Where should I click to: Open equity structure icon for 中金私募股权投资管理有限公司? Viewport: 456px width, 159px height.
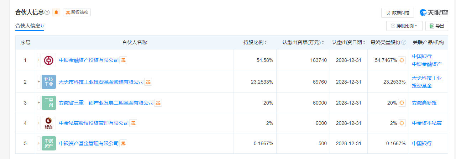133,123
